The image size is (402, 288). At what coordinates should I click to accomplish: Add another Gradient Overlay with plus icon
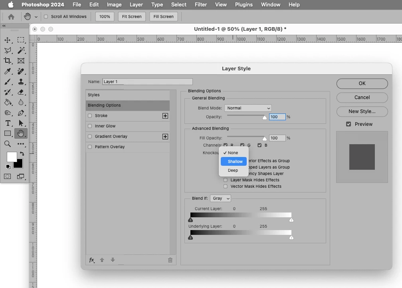[165, 137]
